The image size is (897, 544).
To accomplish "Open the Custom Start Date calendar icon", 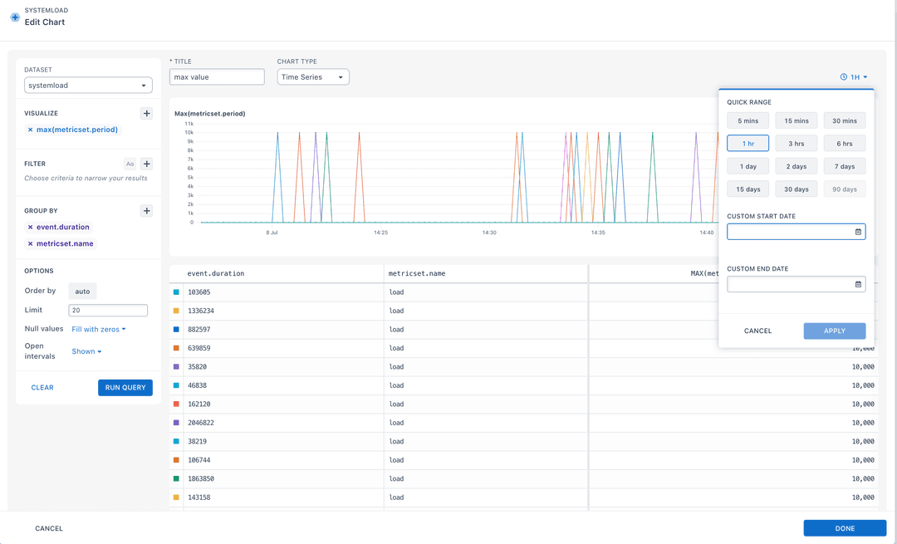I will pyautogui.click(x=857, y=232).
